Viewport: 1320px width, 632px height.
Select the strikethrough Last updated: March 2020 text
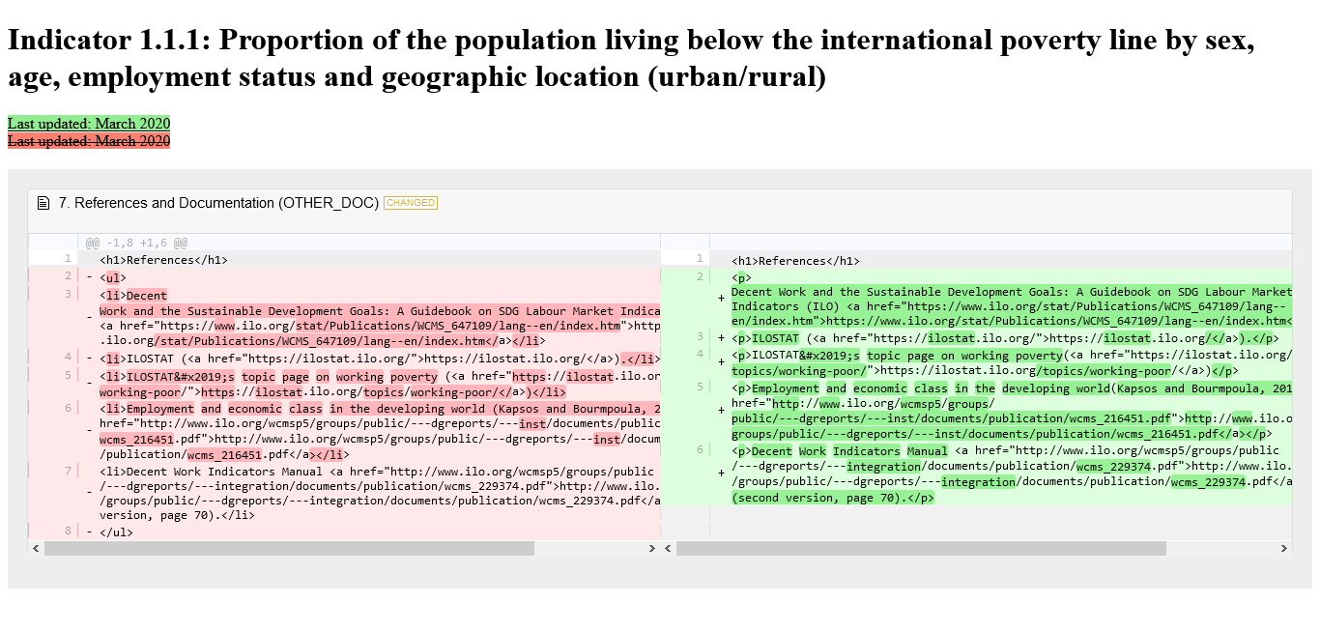pyautogui.click(x=88, y=141)
